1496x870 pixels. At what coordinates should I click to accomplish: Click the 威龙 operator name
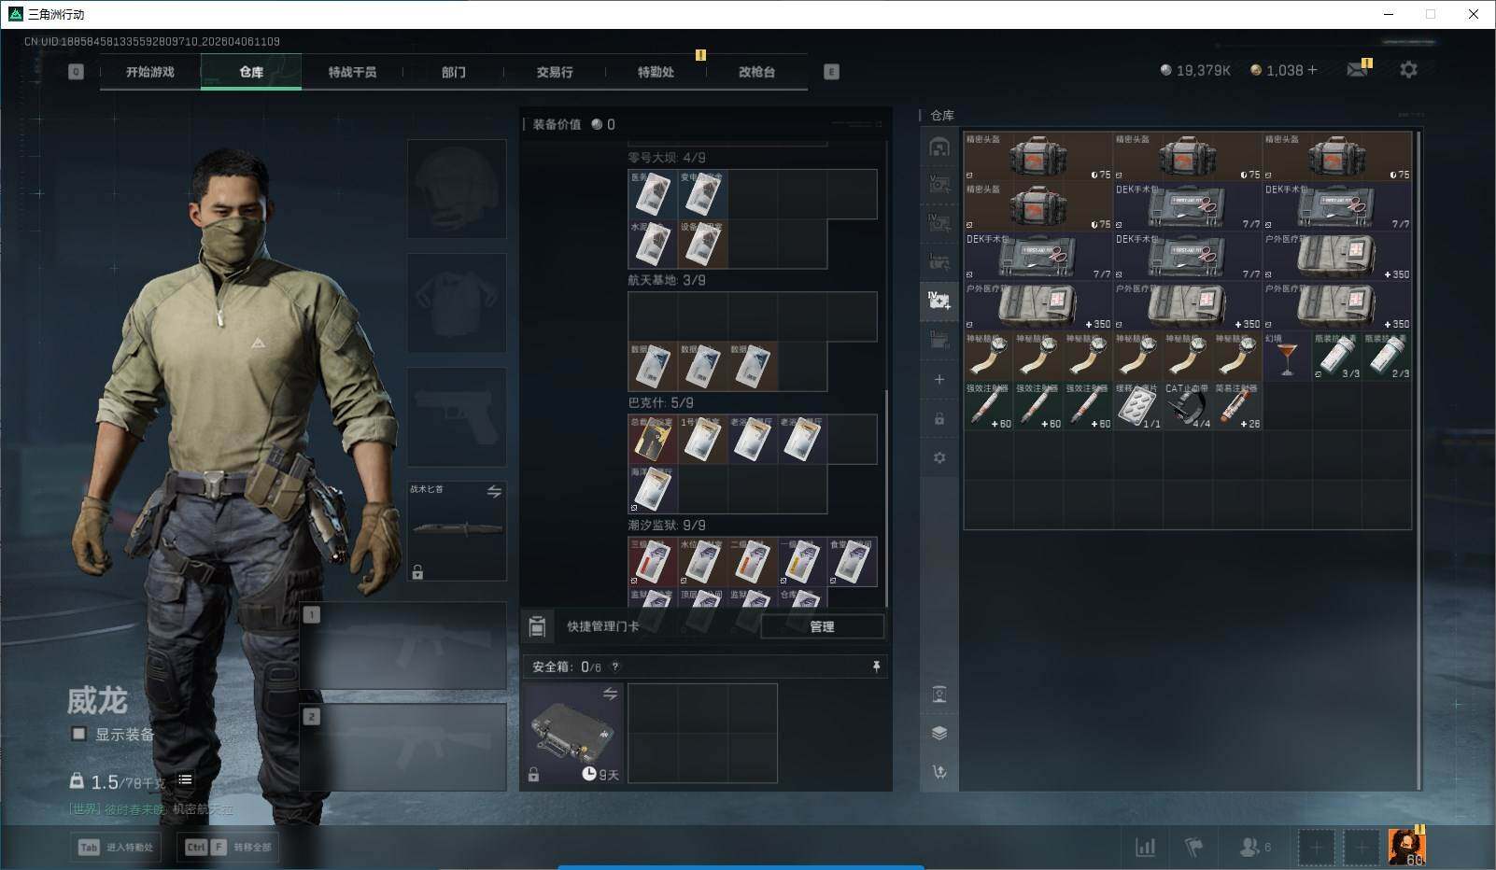(x=97, y=699)
